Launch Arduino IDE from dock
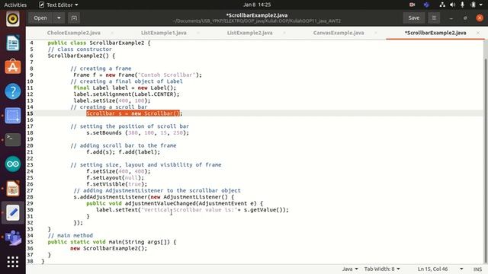 click(x=13, y=164)
